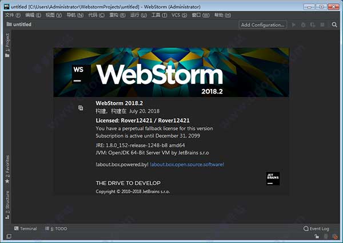
Task: Click the Subscription is active until December 31, 2099 line
Action: (148, 136)
